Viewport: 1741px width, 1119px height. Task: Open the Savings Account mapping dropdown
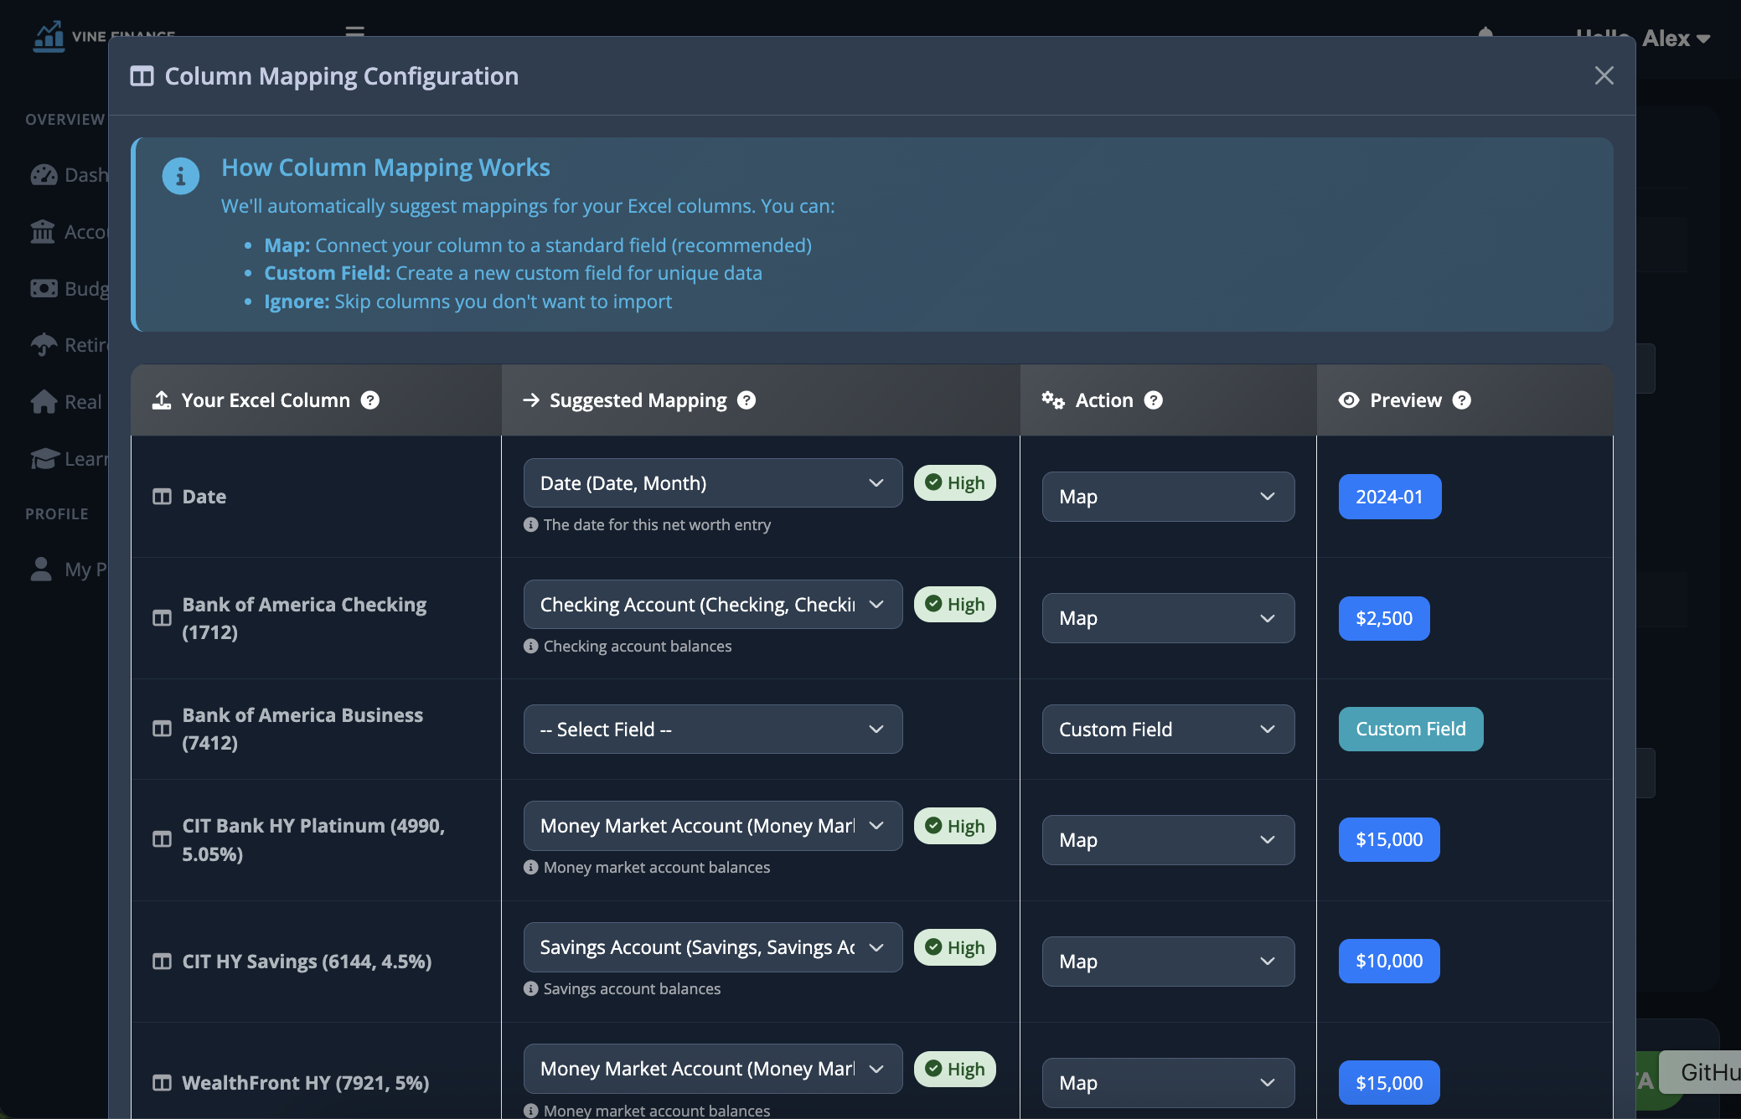coord(713,947)
